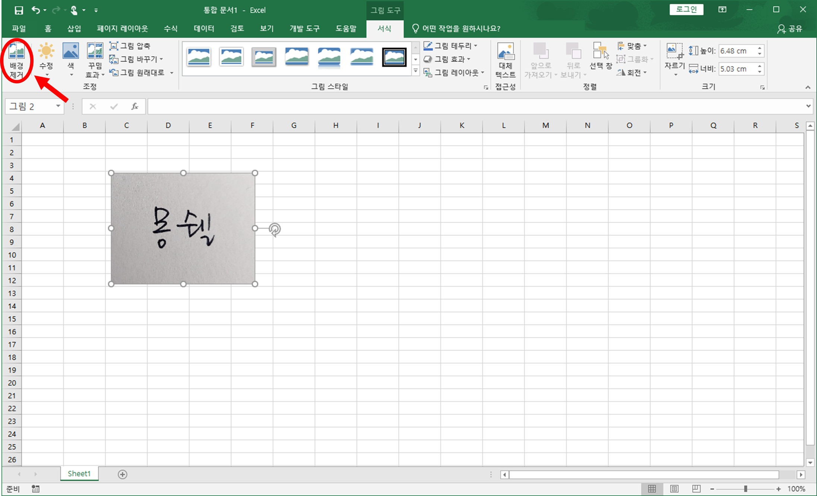This screenshot has width=817, height=496.
Task: Toggle Page Break Preview view button
Action: [x=696, y=489]
